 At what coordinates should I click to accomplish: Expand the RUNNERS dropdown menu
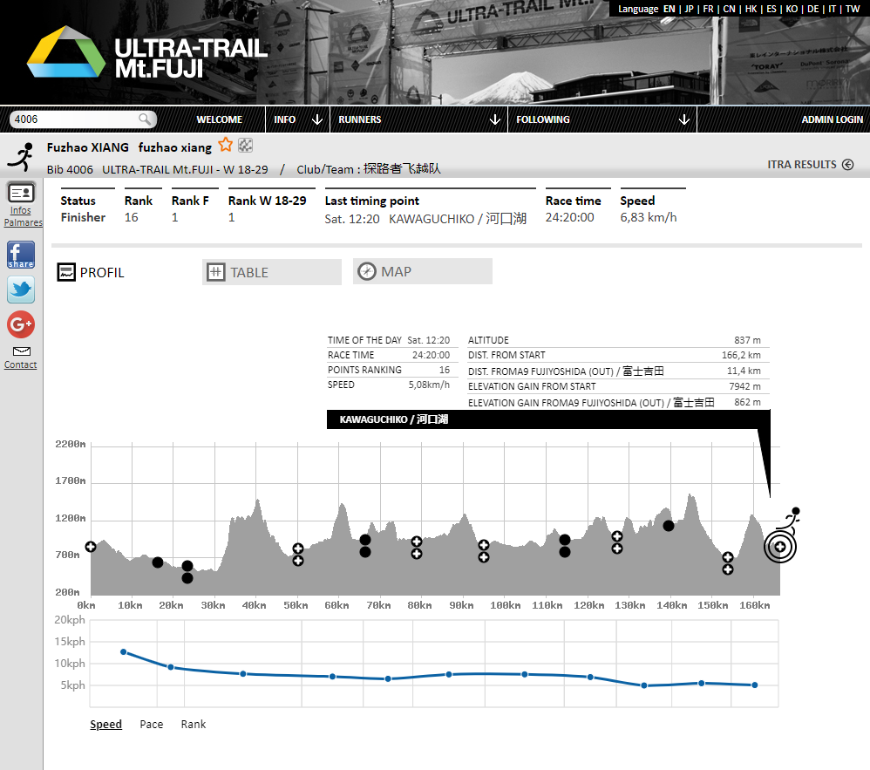[x=418, y=119]
